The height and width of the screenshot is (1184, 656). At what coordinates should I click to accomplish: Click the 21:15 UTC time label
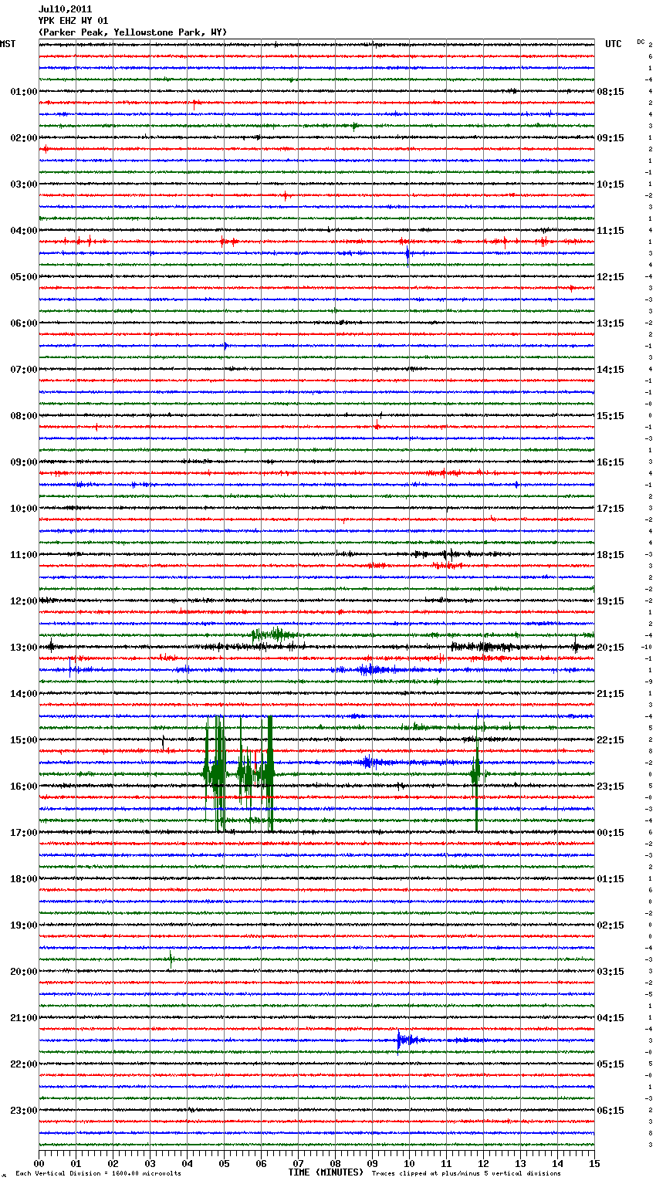click(x=610, y=694)
